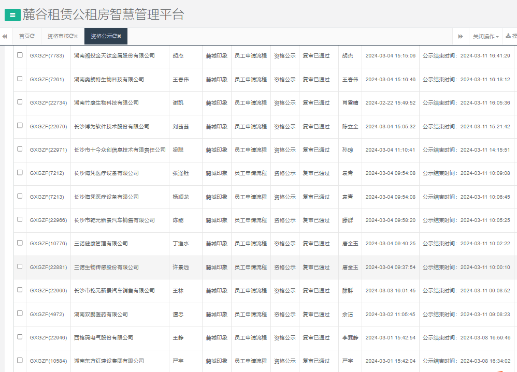This screenshot has height=372, width=517.
Task: Click the left double-arrow tab scroller
Action: click(5, 36)
